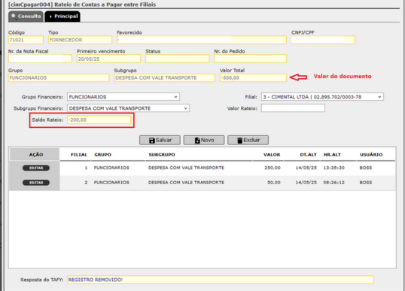Screen dimensions: 405x291
Task: Click the VALOR column header
Action: click(x=272, y=155)
